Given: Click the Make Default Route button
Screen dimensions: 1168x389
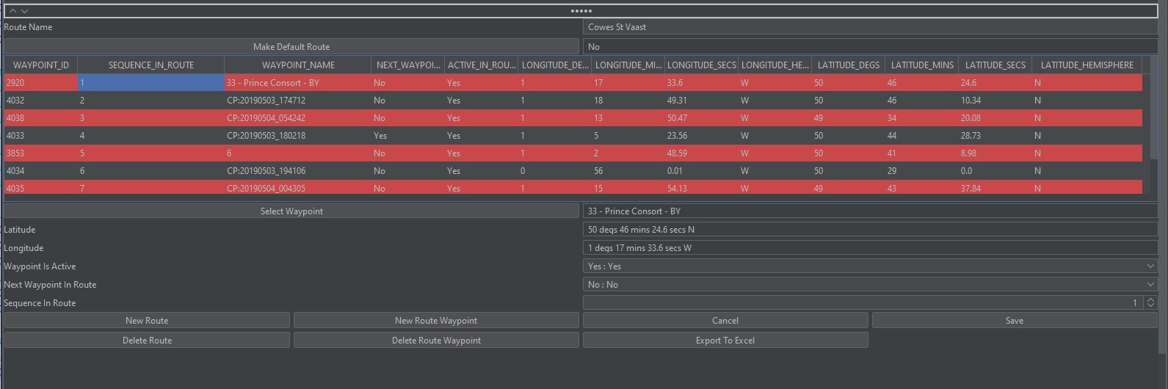Looking at the screenshot, I should [291, 47].
